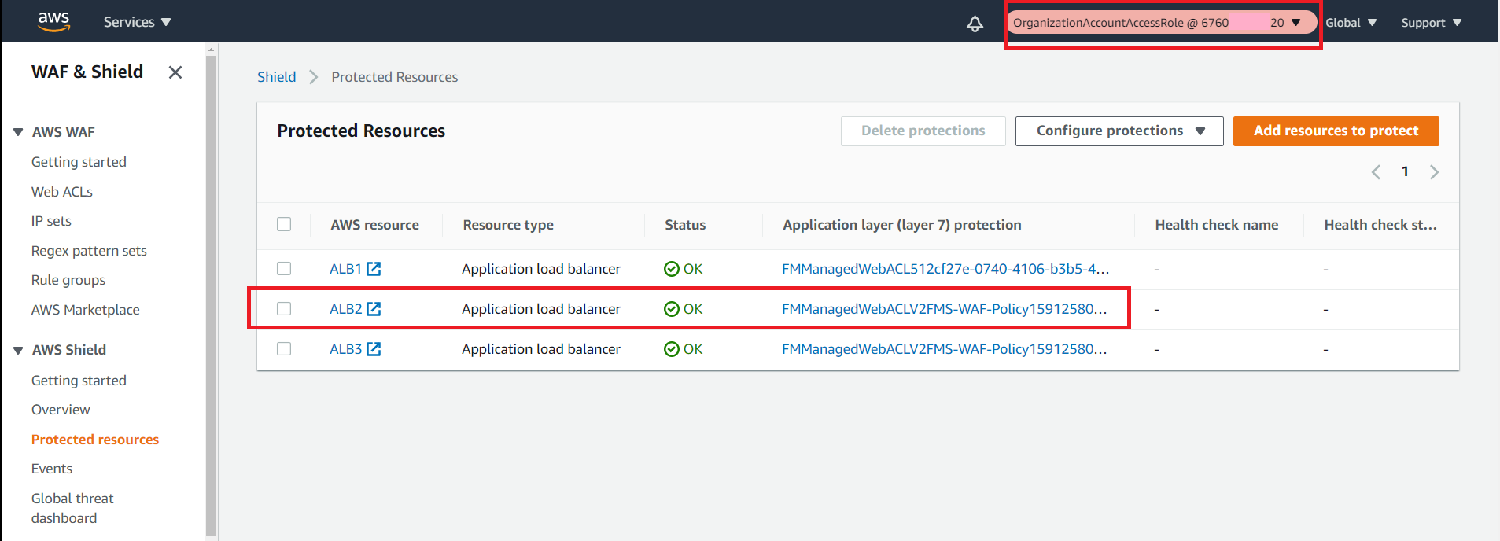Click ALB3 OK status
The image size is (1500, 541).
[684, 349]
